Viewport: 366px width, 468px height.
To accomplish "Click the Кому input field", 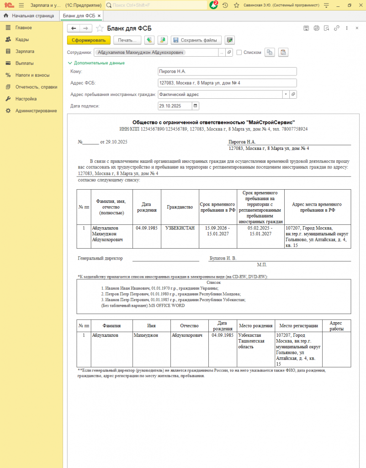I will tap(227, 71).
